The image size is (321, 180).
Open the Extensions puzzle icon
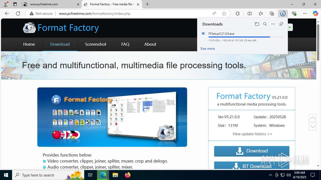coord(237,13)
